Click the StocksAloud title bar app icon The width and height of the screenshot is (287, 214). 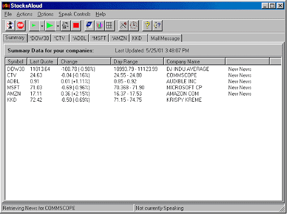[x=6, y=6]
